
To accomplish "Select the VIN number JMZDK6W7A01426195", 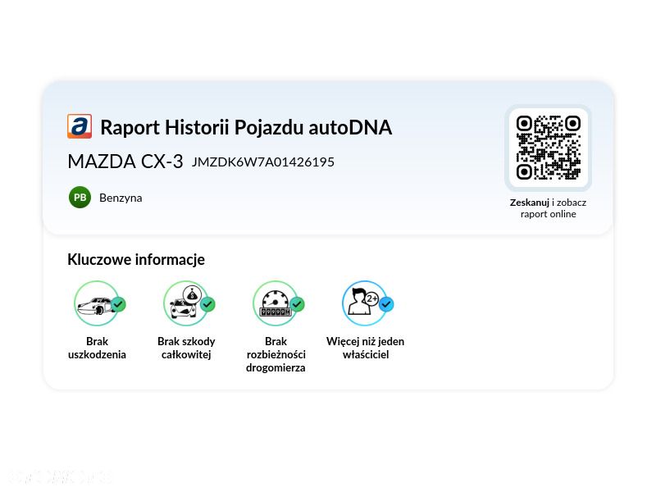I will 263,162.
